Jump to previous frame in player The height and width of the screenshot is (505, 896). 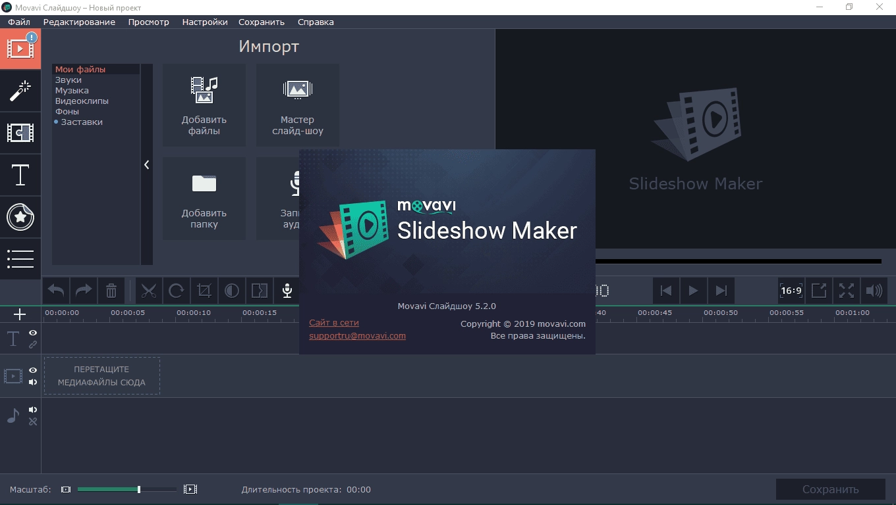(666, 291)
